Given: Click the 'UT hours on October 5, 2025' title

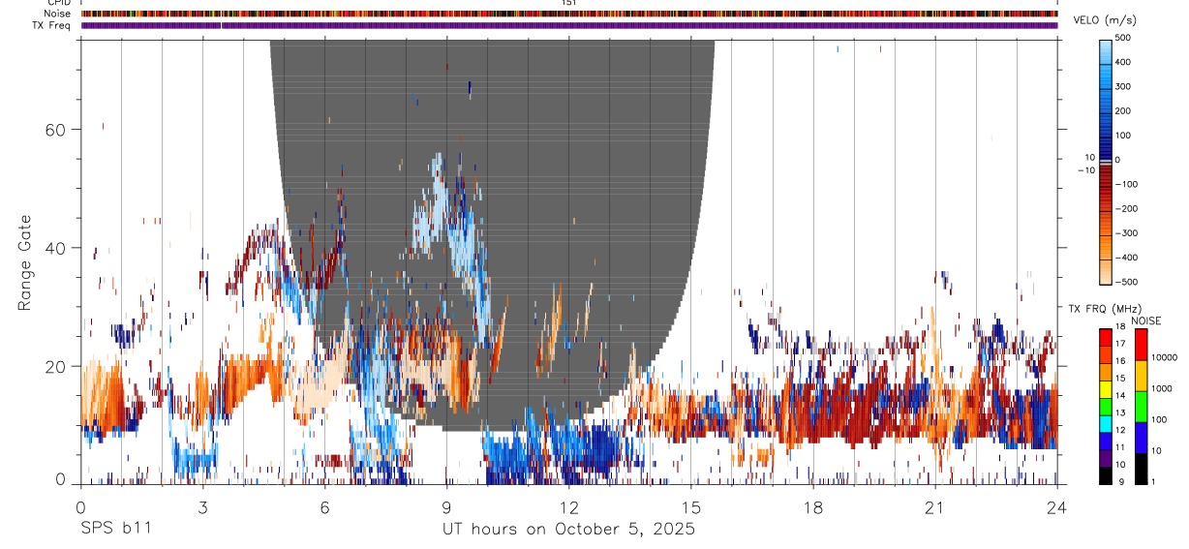Looking at the screenshot, I should point(568,530).
